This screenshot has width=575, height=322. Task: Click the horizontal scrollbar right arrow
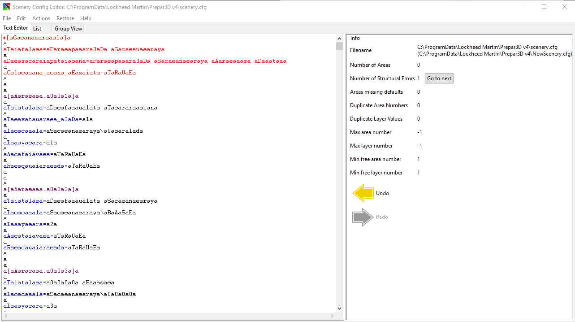333,316
